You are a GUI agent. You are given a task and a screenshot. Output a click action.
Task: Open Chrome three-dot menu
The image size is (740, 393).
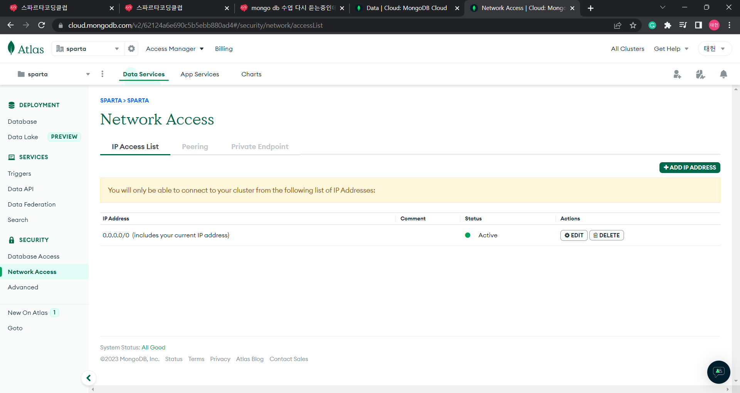point(729,25)
